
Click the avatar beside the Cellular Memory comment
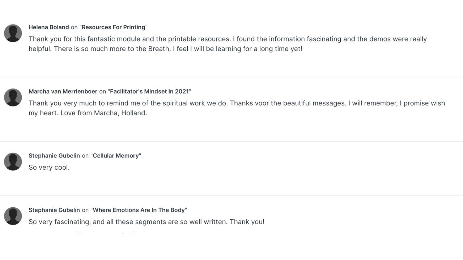click(13, 162)
